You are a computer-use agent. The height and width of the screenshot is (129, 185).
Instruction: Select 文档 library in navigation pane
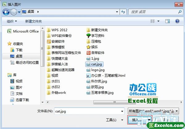16,93
